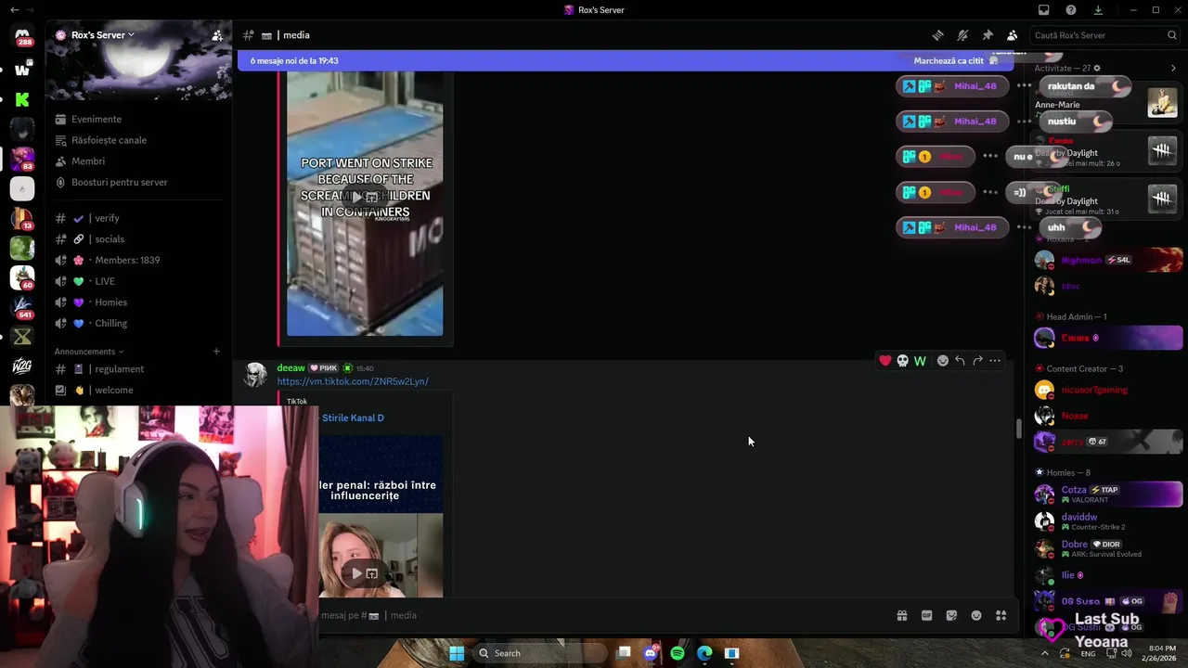The width and height of the screenshot is (1188, 668).
Task: Toggle the member list icon
Action: (x=1012, y=35)
